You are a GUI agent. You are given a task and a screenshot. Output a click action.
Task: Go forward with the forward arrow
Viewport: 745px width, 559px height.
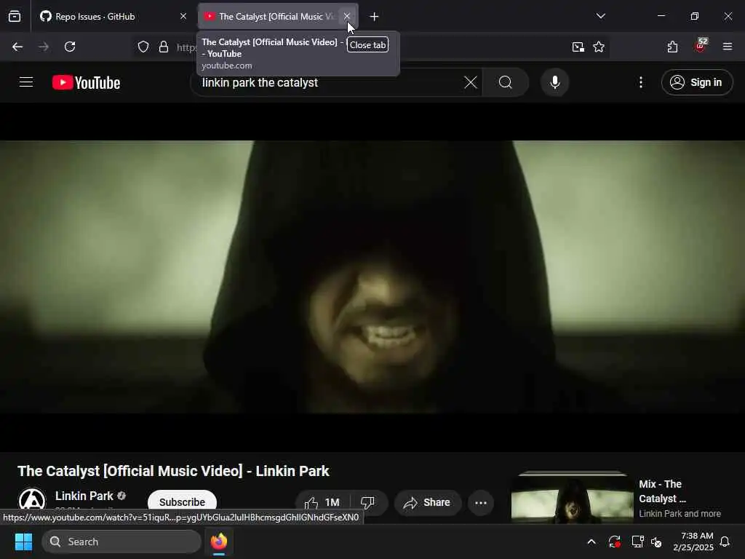pyautogui.click(x=44, y=47)
